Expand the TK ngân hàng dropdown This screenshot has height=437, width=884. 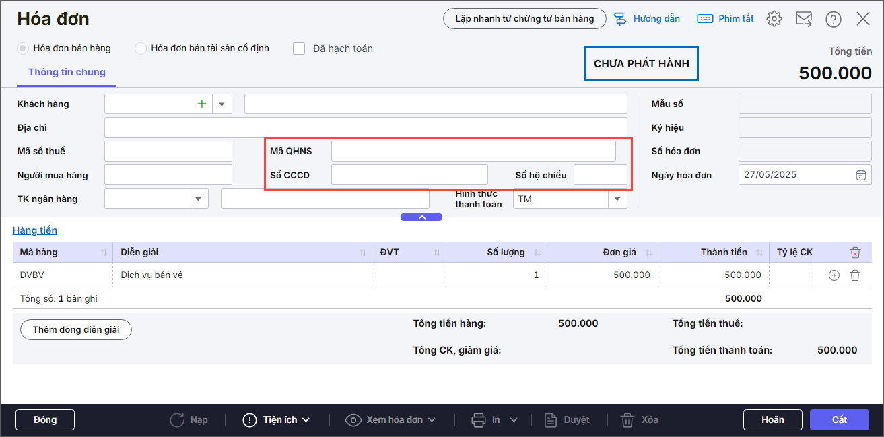pyautogui.click(x=198, y=199)
